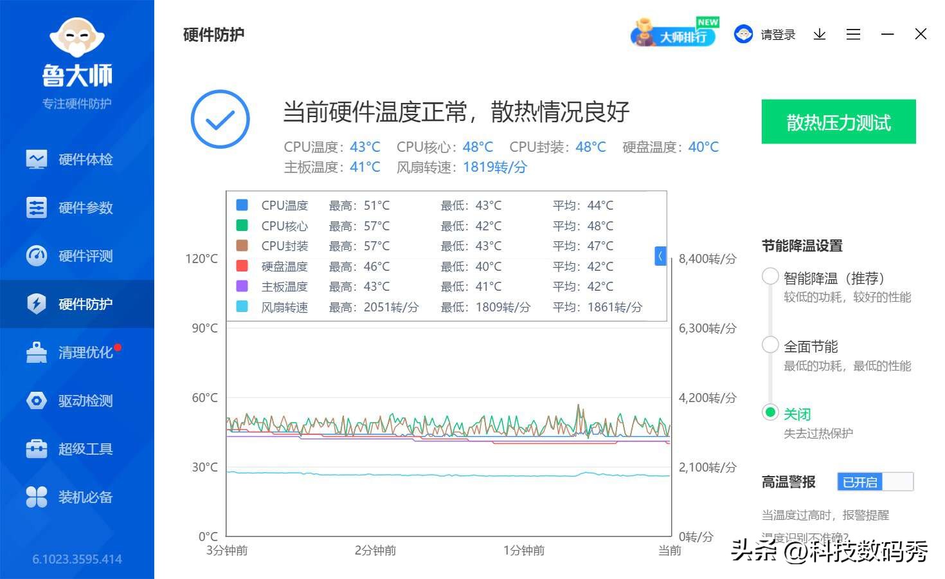Click the user avatar icon
Viewport: 945px width, 579px height.
tap(743, 34)
